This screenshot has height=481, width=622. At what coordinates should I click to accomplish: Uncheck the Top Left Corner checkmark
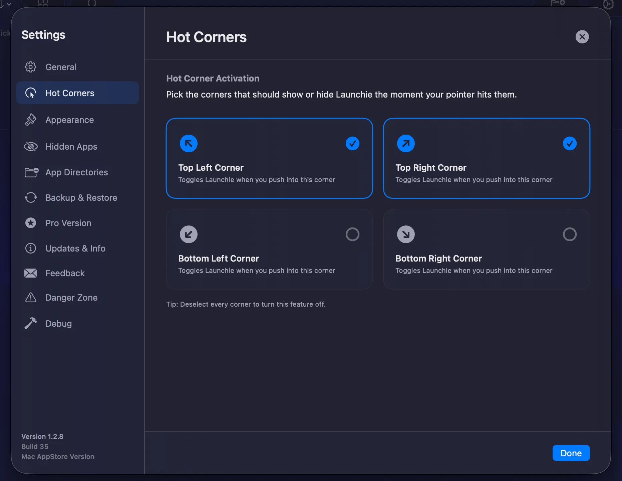coord(352,144)
